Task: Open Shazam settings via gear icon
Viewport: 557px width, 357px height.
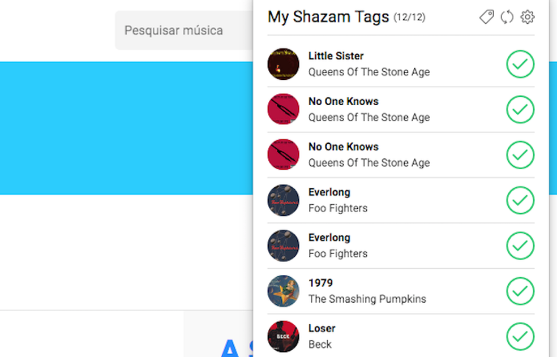Action: pyautogui.click(x=527, y=17)
